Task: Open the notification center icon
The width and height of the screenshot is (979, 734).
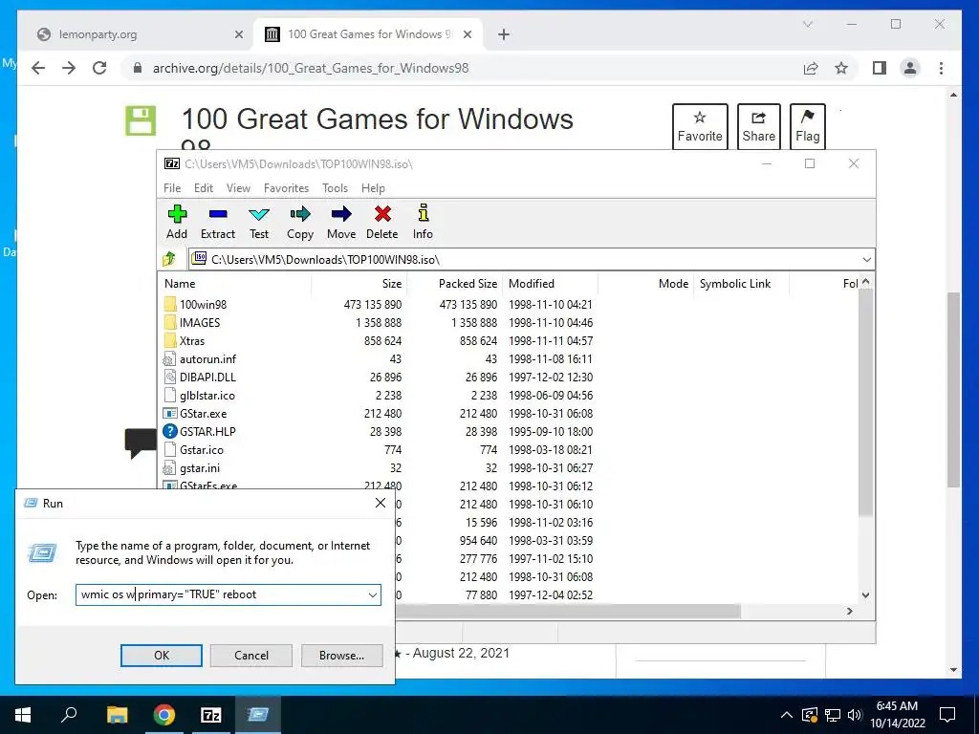Action: click(947, 715)
